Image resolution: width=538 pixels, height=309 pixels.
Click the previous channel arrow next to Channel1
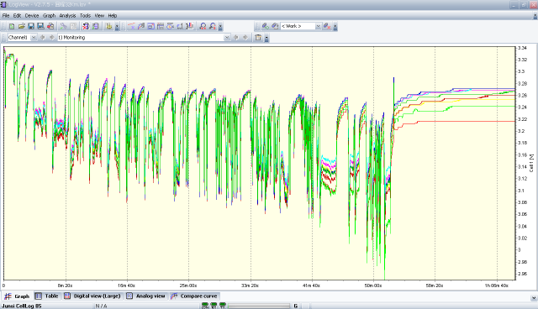[43, 37]
